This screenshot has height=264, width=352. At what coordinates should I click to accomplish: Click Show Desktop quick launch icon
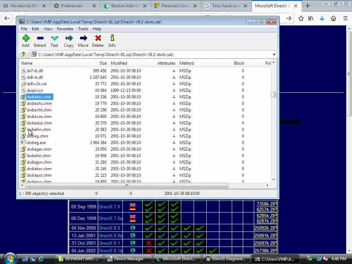(x=25, y=259)
